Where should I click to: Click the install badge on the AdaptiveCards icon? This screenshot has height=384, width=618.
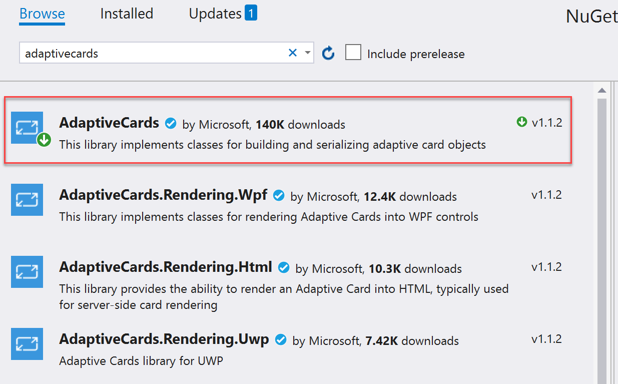(43, 141)
